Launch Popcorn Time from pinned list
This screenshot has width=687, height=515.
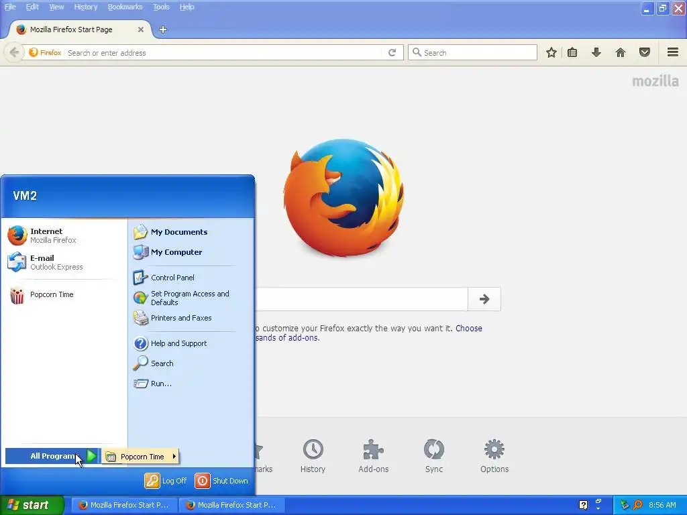64,295
